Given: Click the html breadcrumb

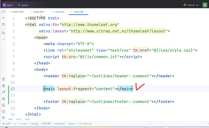Looking at the screenshot, I should [10, 119].
